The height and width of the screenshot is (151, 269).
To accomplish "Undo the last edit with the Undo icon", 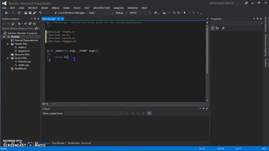I will pyautogui.click(x=40, y=13).
